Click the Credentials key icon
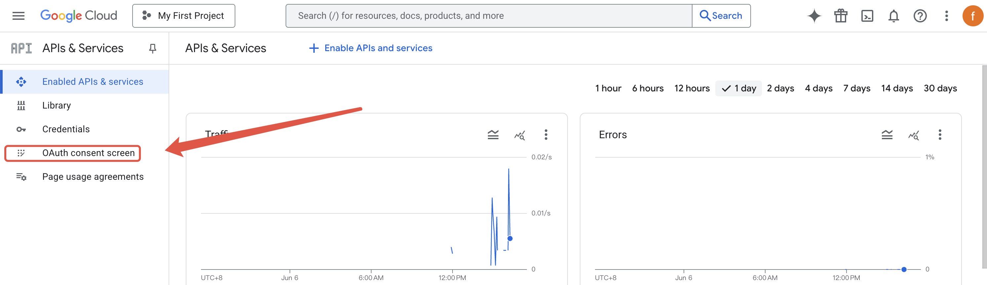The image size is (987, 285). click(x=21, y=129)
